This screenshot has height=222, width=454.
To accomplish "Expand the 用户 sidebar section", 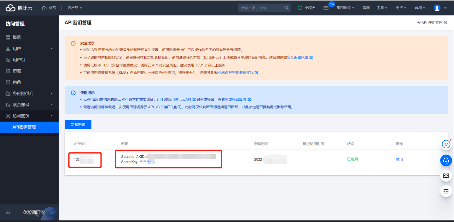I will 29,49.
